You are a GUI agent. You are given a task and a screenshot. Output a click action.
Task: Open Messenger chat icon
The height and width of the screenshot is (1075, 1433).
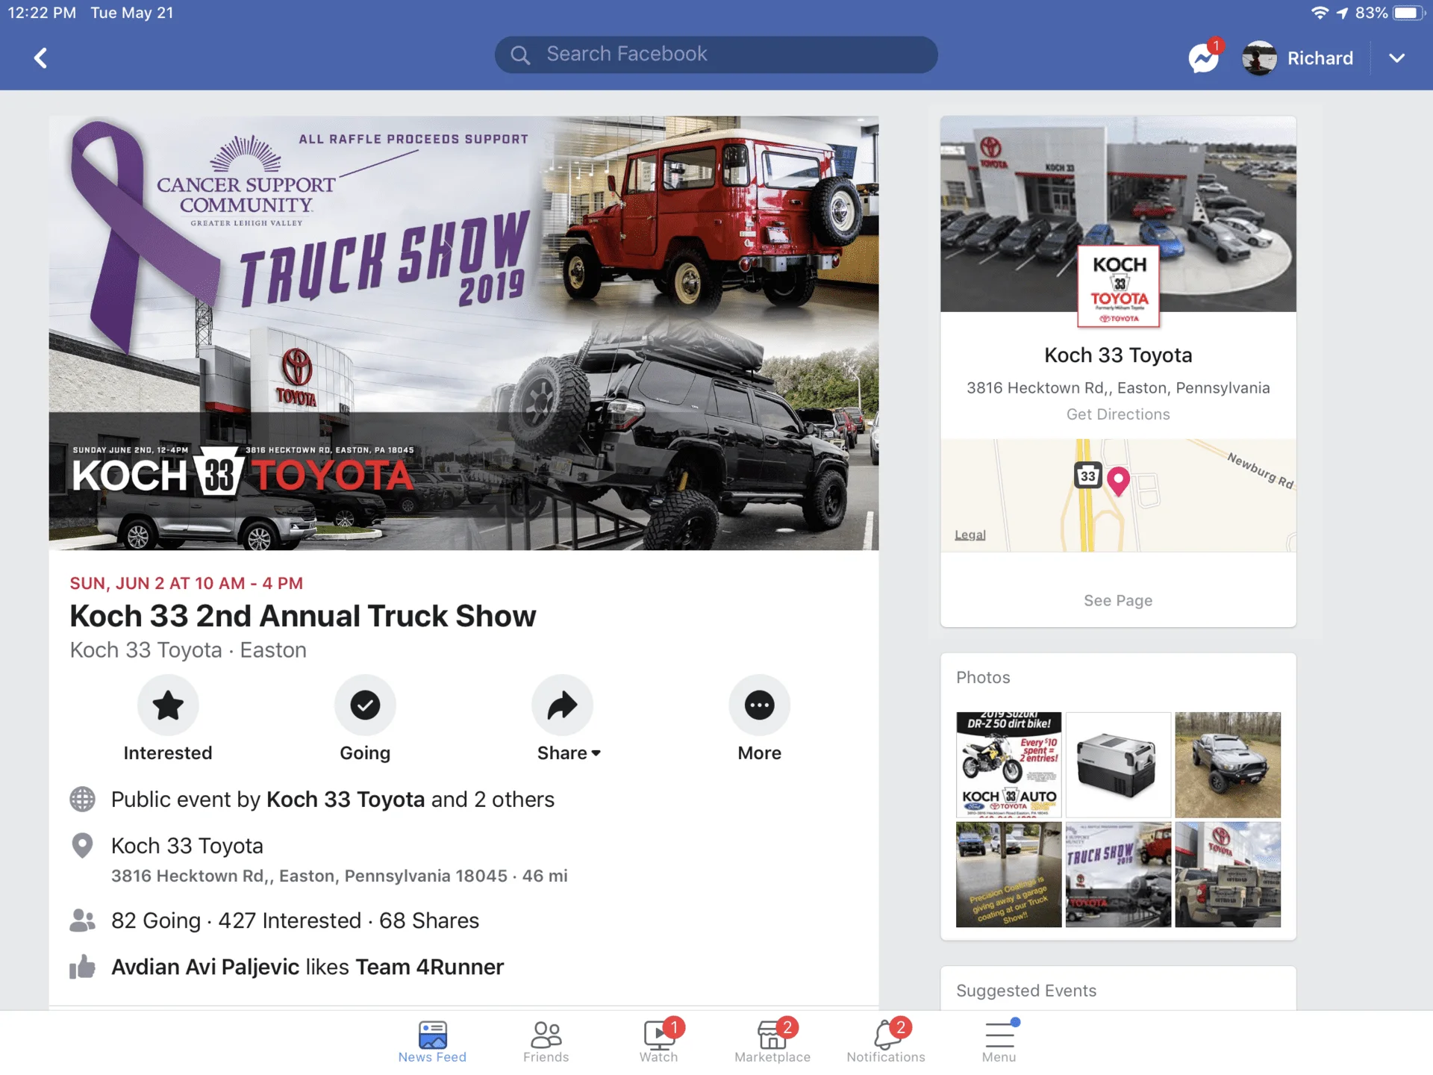[1203, 58]
